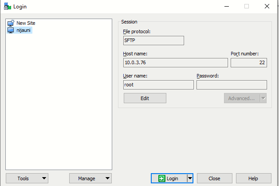This screenshot has width=279, height=186.
Task: Click the User name field
Action: [x=158, y=85]
